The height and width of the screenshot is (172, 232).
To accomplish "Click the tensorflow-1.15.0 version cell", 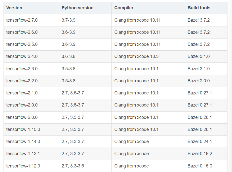I will tap(23, 129).
